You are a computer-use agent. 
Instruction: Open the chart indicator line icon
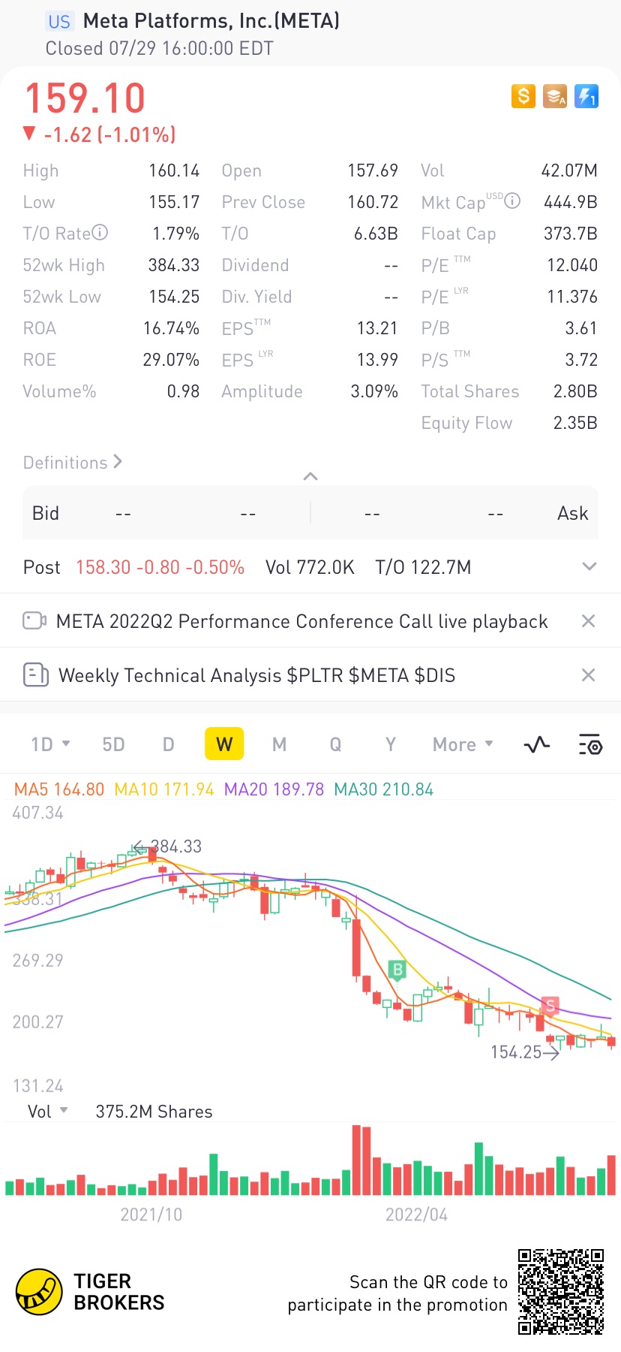537,745
